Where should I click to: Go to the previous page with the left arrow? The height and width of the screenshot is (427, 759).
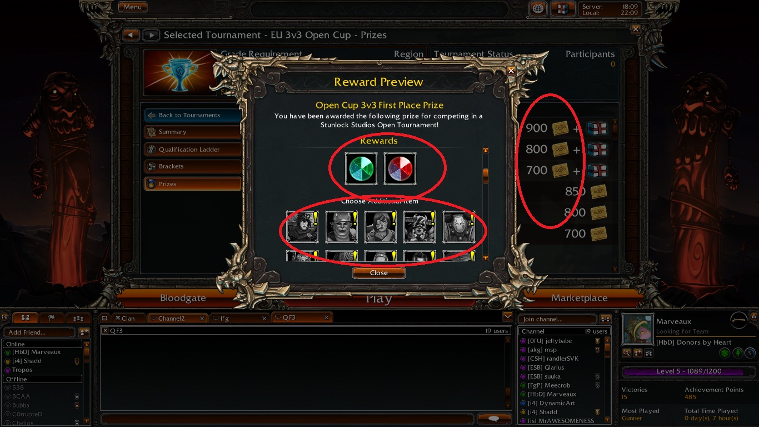131,35
